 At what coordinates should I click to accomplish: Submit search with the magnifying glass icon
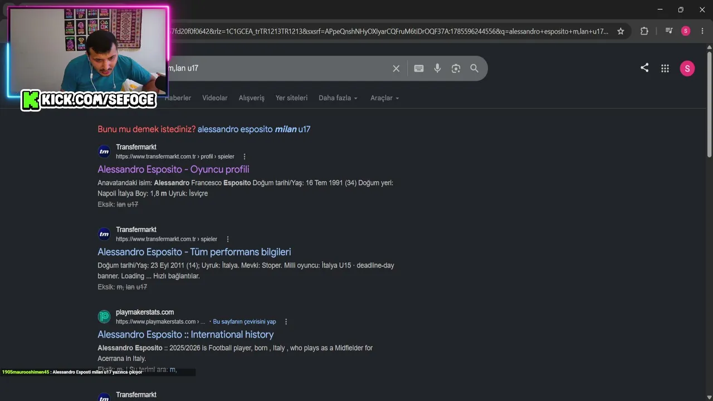pos(474,69)
